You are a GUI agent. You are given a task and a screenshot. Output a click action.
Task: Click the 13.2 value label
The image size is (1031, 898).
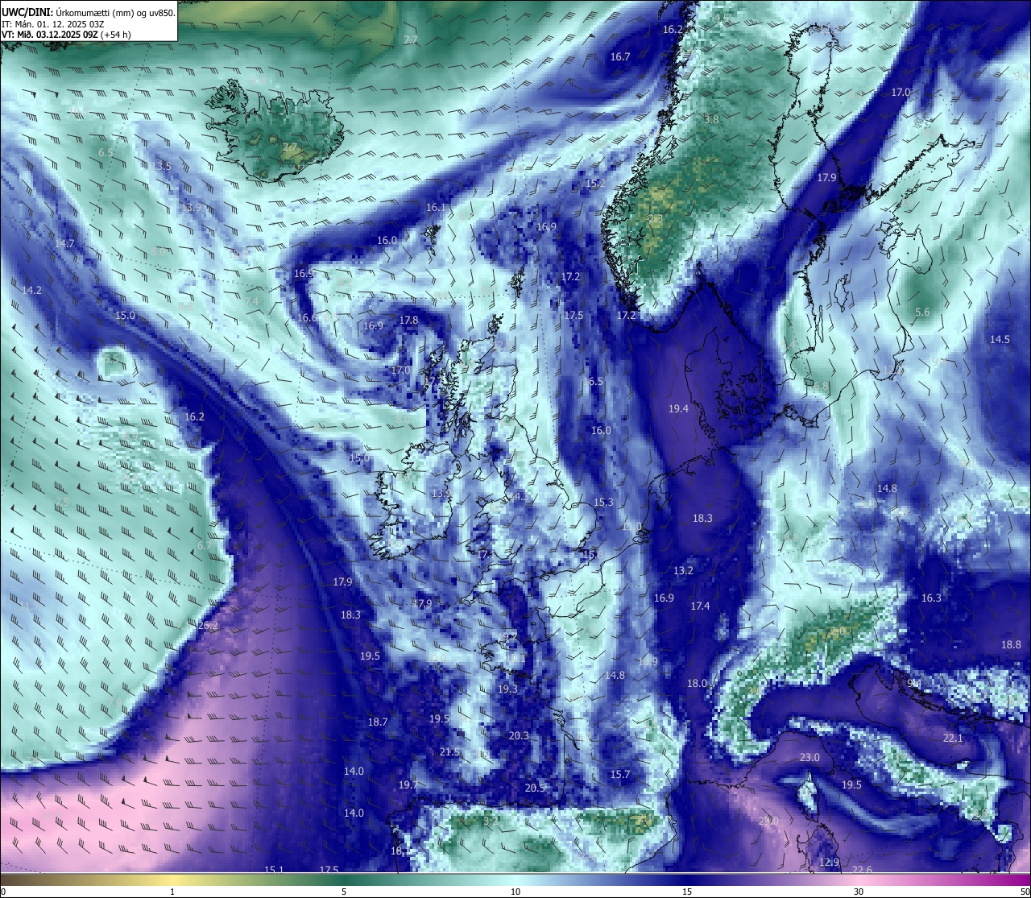point(682,571)
